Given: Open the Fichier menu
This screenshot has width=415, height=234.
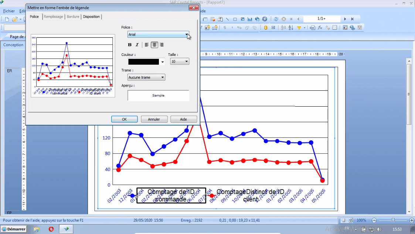Looking at the screenshot, I should pos(9,11).
